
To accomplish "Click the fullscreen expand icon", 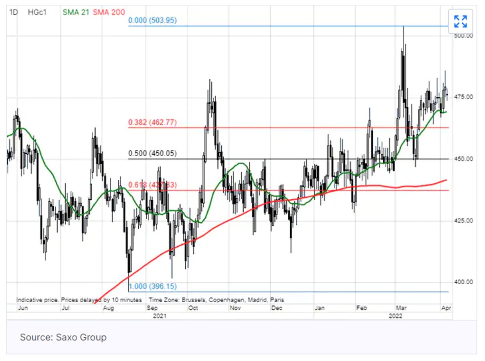I will click(460, 22).
